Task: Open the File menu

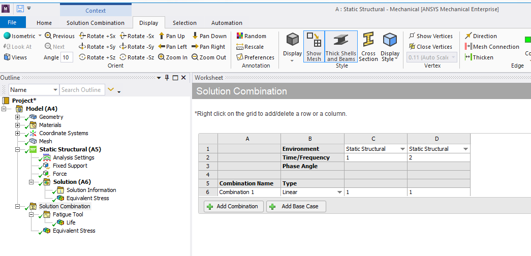Action: point(12,23)
